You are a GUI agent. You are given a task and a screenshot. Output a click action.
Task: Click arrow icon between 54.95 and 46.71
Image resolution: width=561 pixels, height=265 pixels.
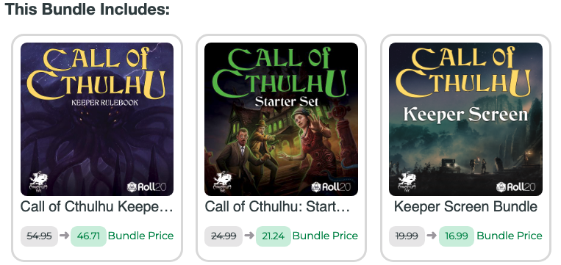click(x=65, y=236)
